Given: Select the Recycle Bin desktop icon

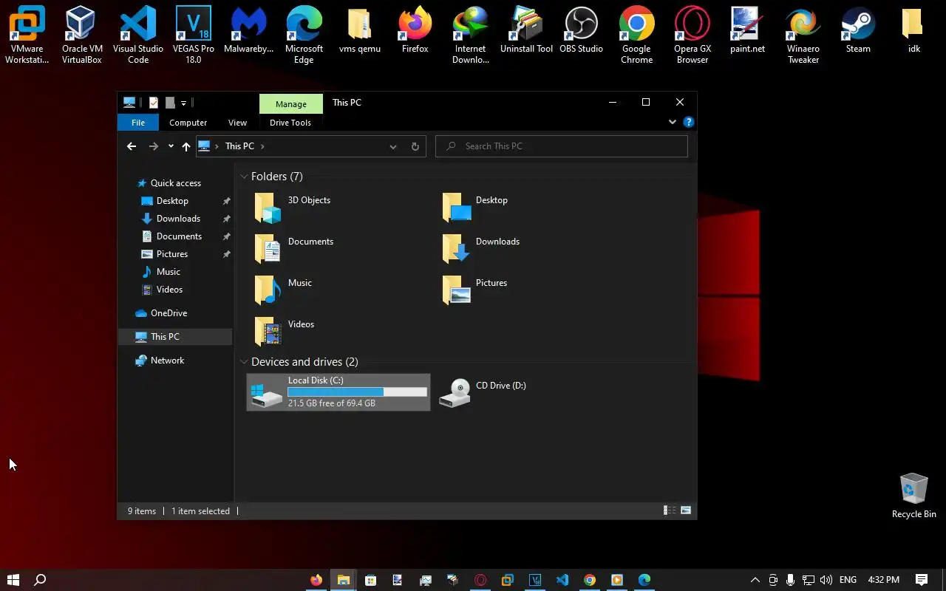Looking at the screenshot, I should point(913,496).
